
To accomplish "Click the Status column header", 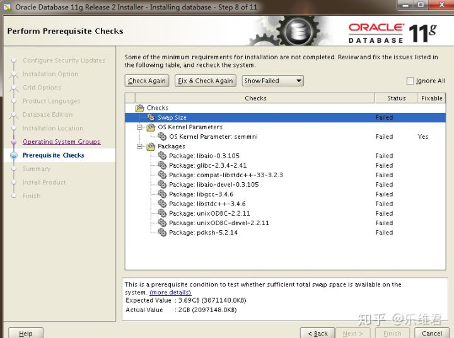I will pos(396,98).
